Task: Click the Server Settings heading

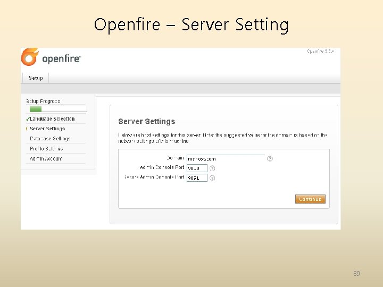Action: (x=147, y=121)
